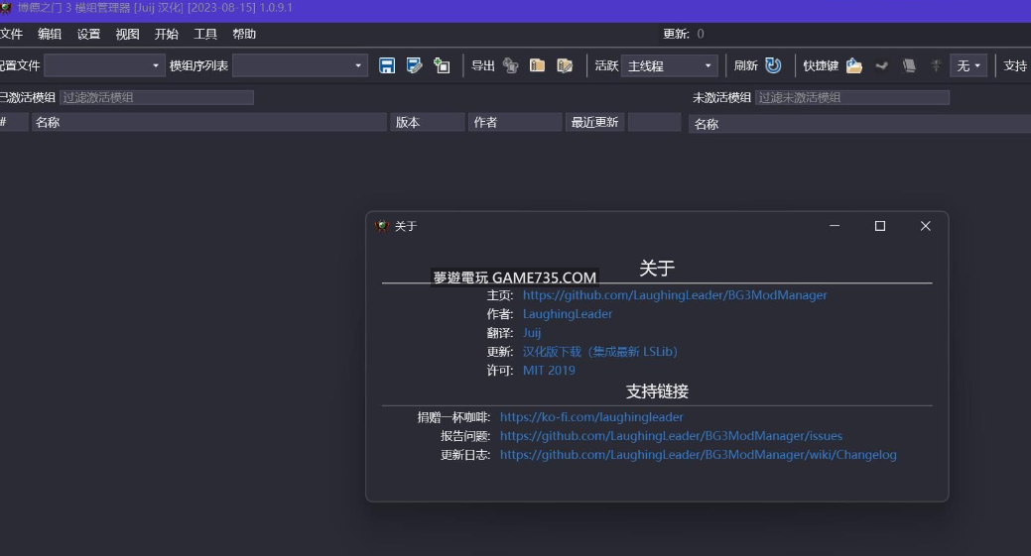This screenshot has height=556, width=1031.
Task: Open the 无 dropdown in the toolbar
Action: tap(967, 65)
